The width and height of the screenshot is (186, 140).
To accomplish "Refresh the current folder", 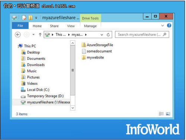I will coord(108,35).
